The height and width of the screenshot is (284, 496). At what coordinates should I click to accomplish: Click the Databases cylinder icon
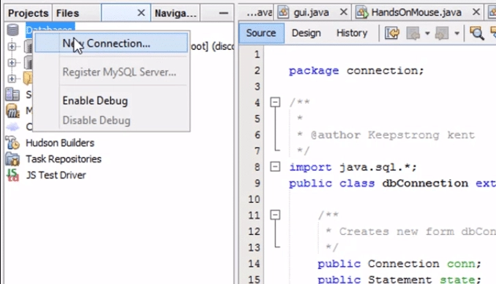[x=12, y=30]
